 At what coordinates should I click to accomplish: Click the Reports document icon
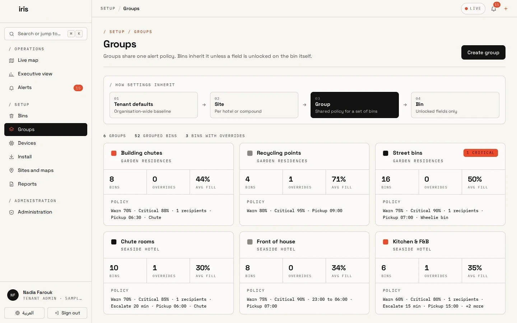[11, 184]
